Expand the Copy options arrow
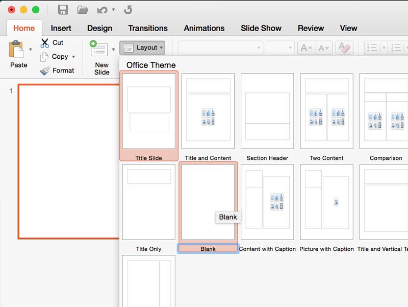The image size is (408, 307). [x=73, y=57]
